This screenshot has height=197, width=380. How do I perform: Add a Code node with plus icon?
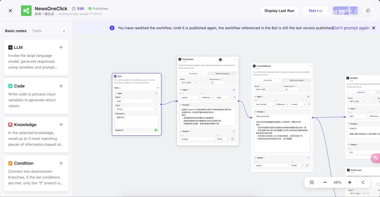pos(61,86)
